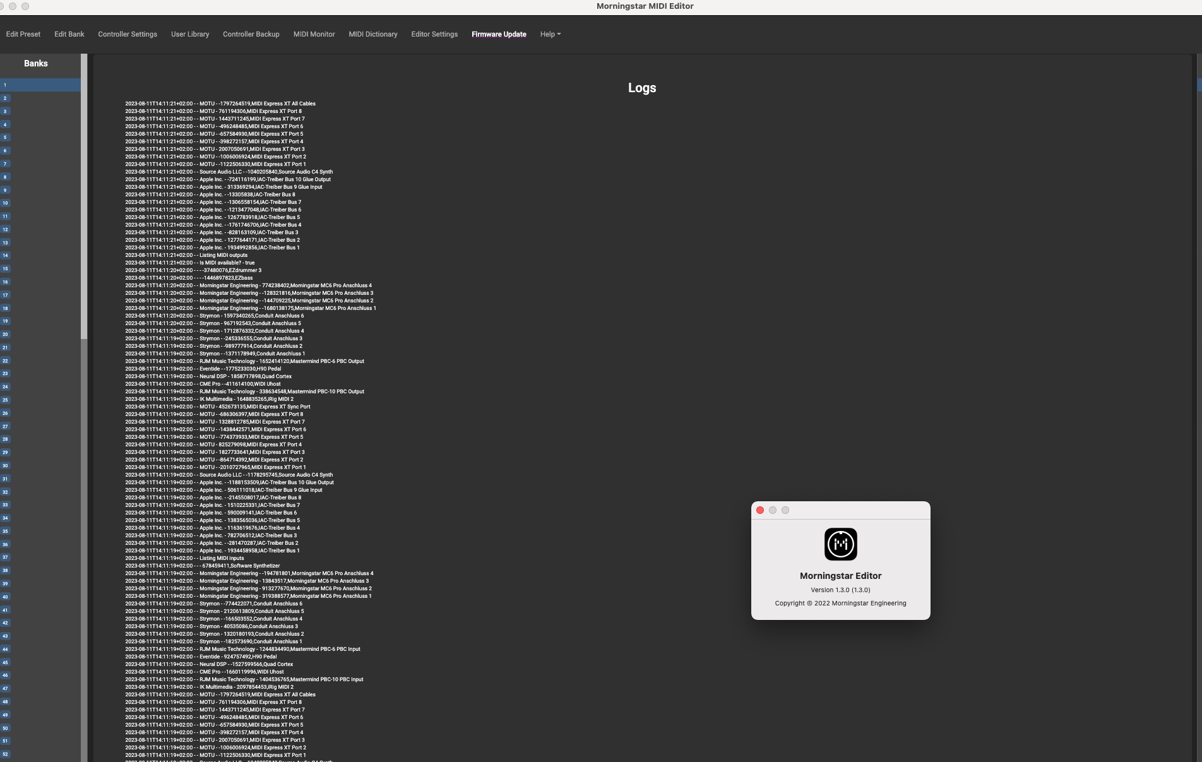Click the EZbass log entry
This screenshot has height=762, width=1202.
click(189, 278)
